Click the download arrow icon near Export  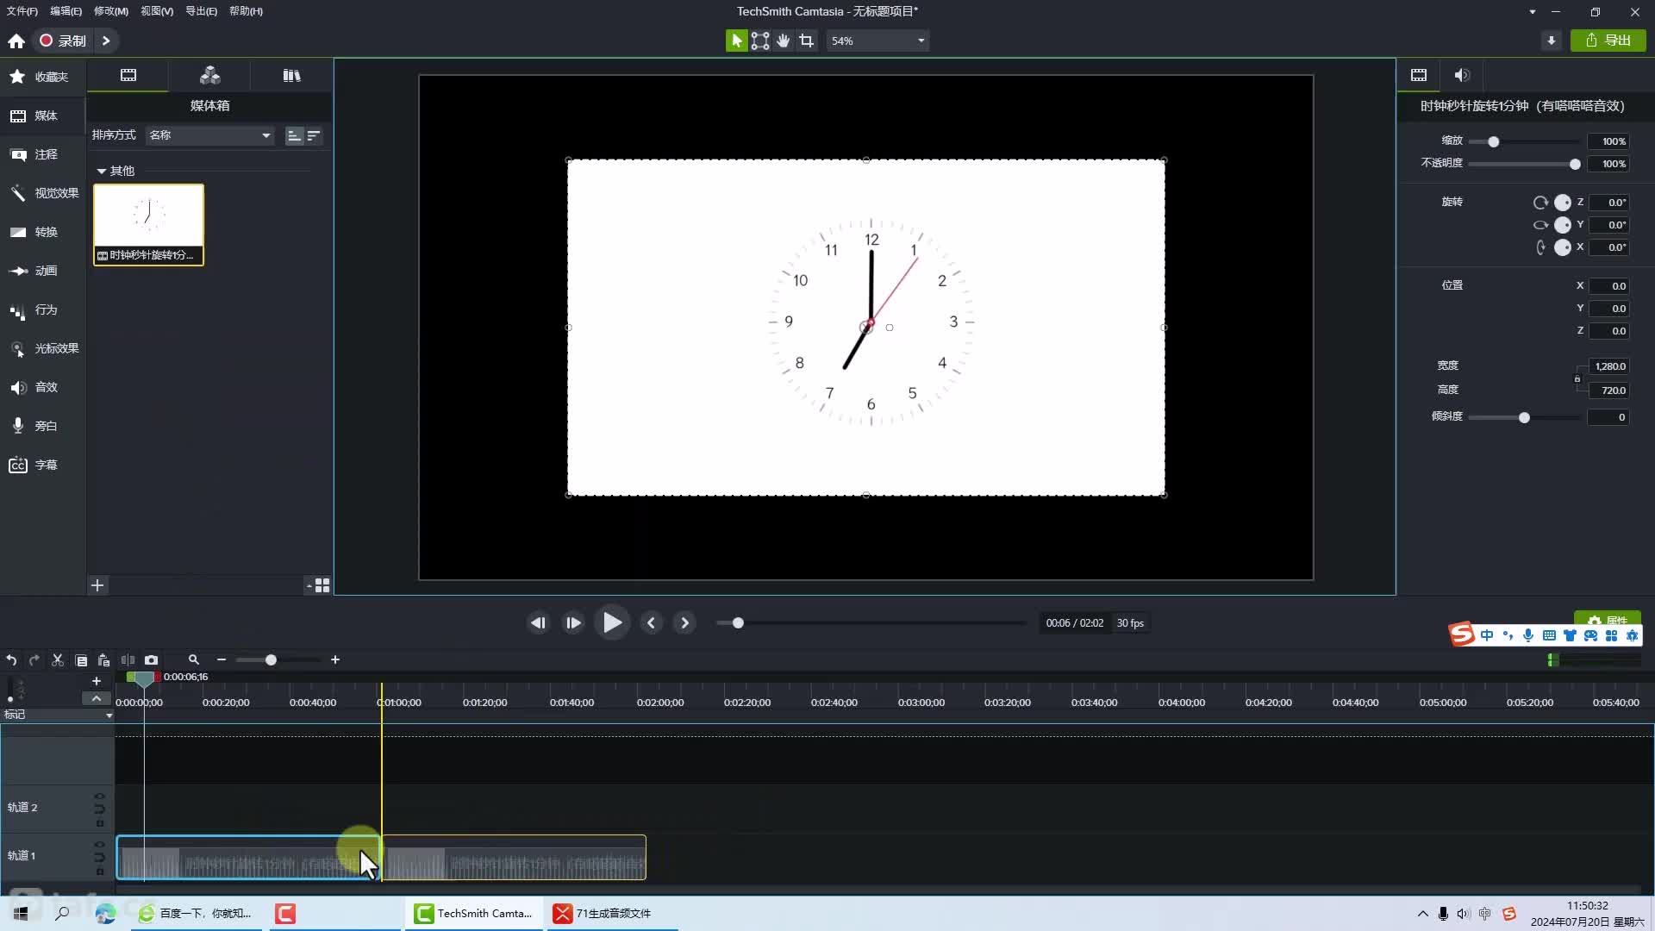pyautogui.click(x=1552, y=41)
